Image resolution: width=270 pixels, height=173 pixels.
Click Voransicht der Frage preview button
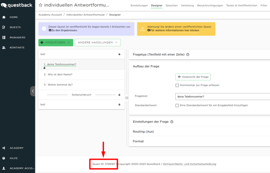(193, 76)
